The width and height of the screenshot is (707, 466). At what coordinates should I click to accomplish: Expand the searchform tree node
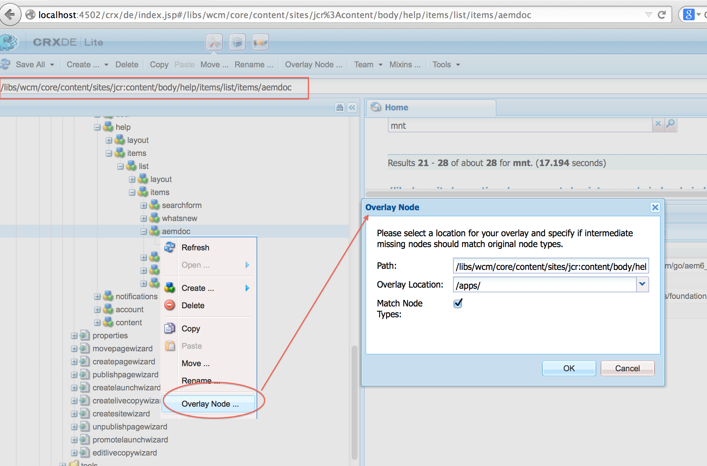pos(144,206)
